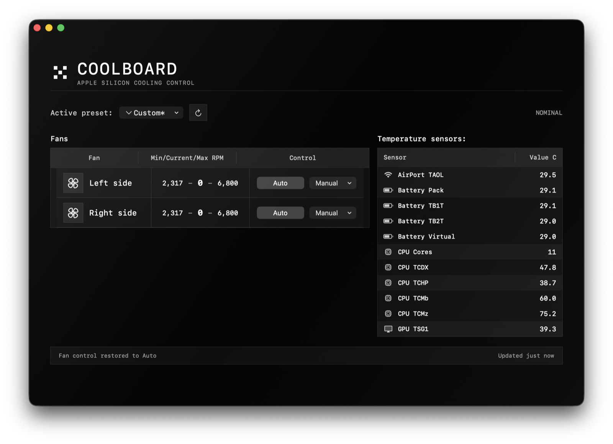Click the Left side fan icon

[x=73, y=183]
